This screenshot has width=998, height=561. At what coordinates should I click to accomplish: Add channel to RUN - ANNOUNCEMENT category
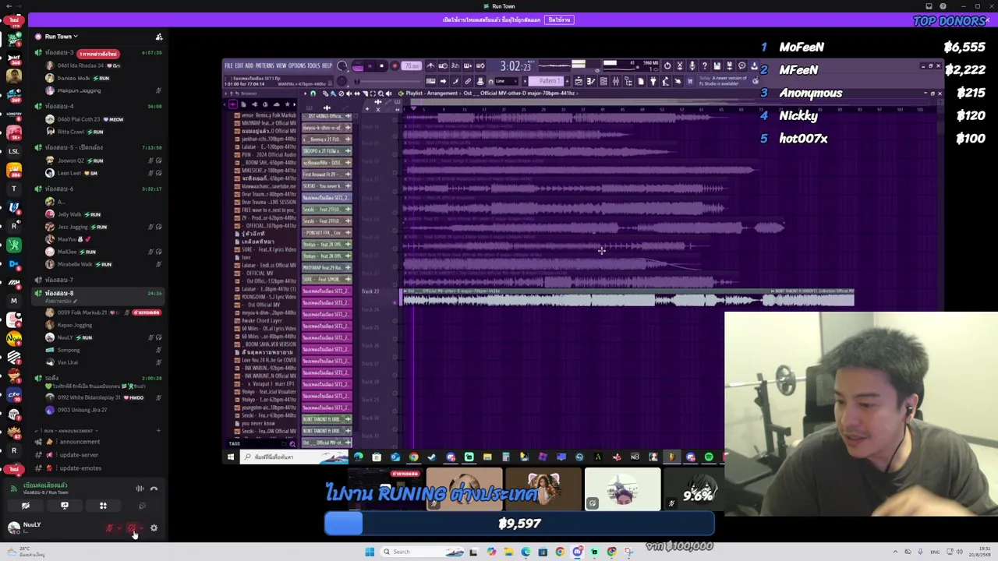tap(158, 431)
